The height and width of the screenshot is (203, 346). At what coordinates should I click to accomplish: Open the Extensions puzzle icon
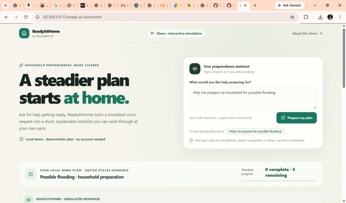coord(306,17)
